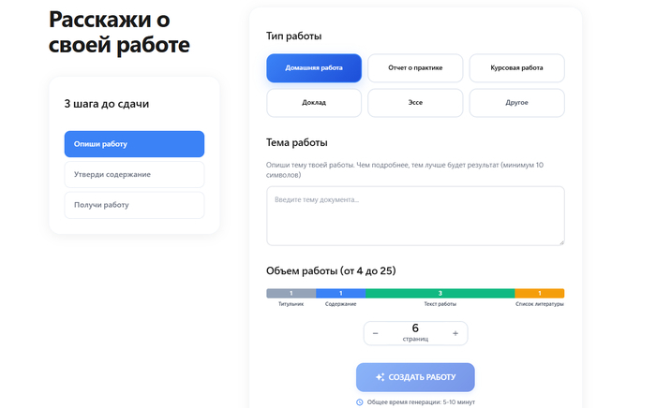Select the Другое work type
Viewport: 656px width, 408px height.
516,102
